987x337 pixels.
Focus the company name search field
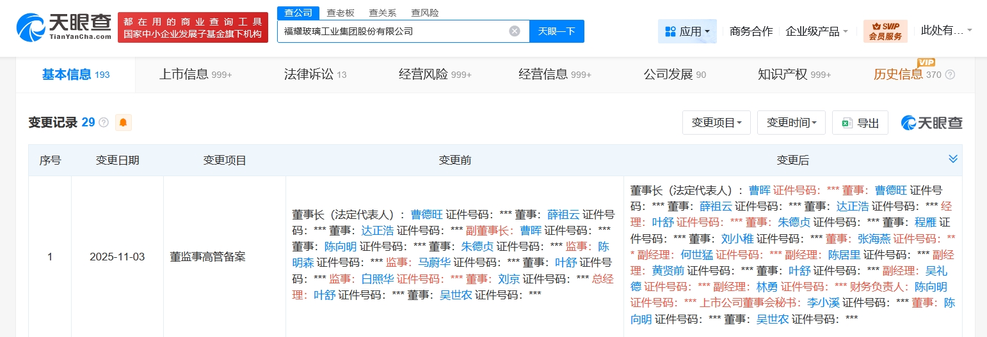pyautogui.click(x=390, y=31)
